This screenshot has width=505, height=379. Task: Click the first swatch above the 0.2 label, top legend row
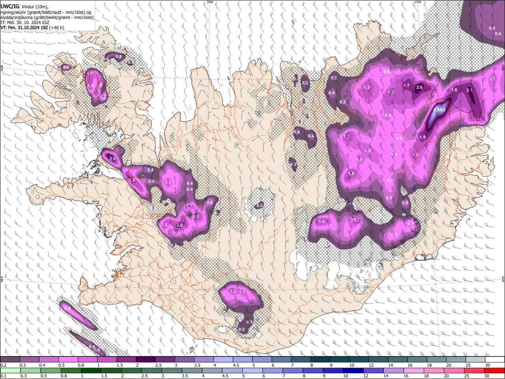10,360
